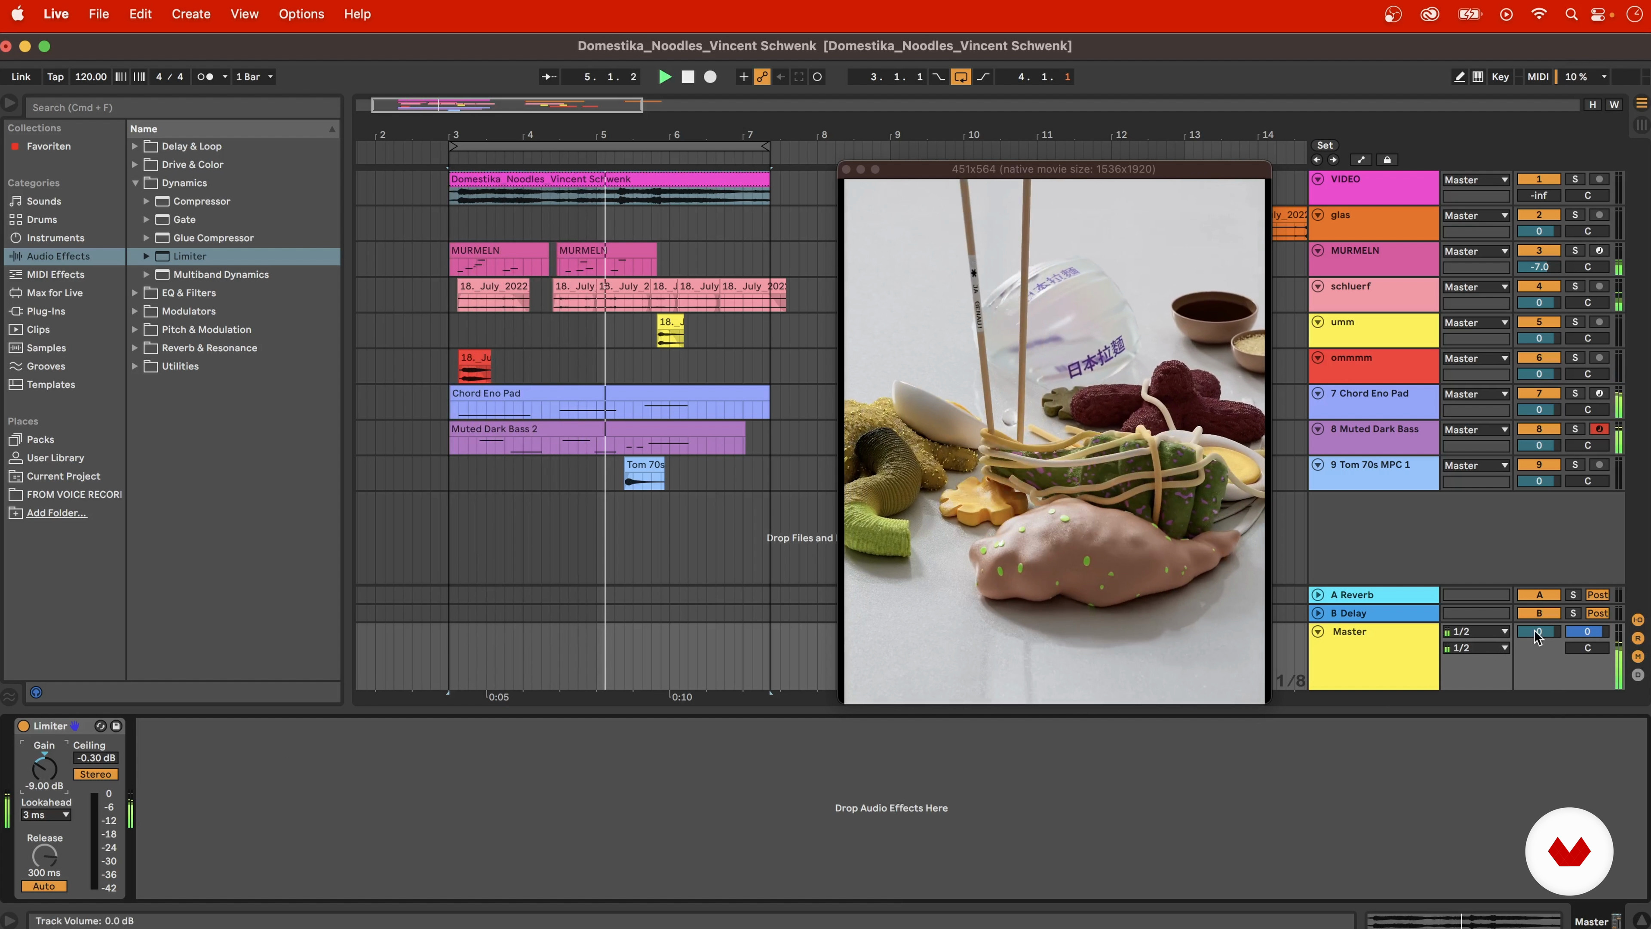This screenshot has height=929, width=1651.
Task: Solo the A Reverb return track
Action: pos(1573,595)
